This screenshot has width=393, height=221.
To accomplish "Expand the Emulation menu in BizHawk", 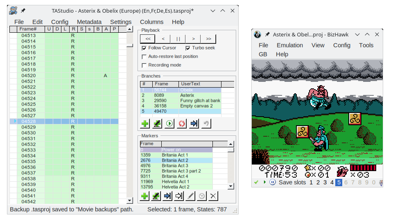I will coord(290,45).
